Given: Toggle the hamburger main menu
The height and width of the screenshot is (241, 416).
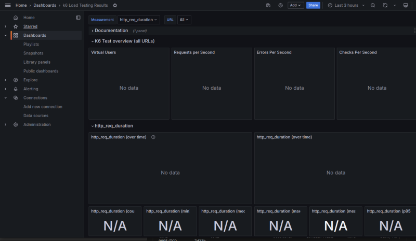Looking at the screenshot, I should 7,5.
